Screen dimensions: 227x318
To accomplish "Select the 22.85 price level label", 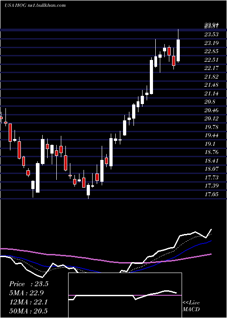I will 212,51.
